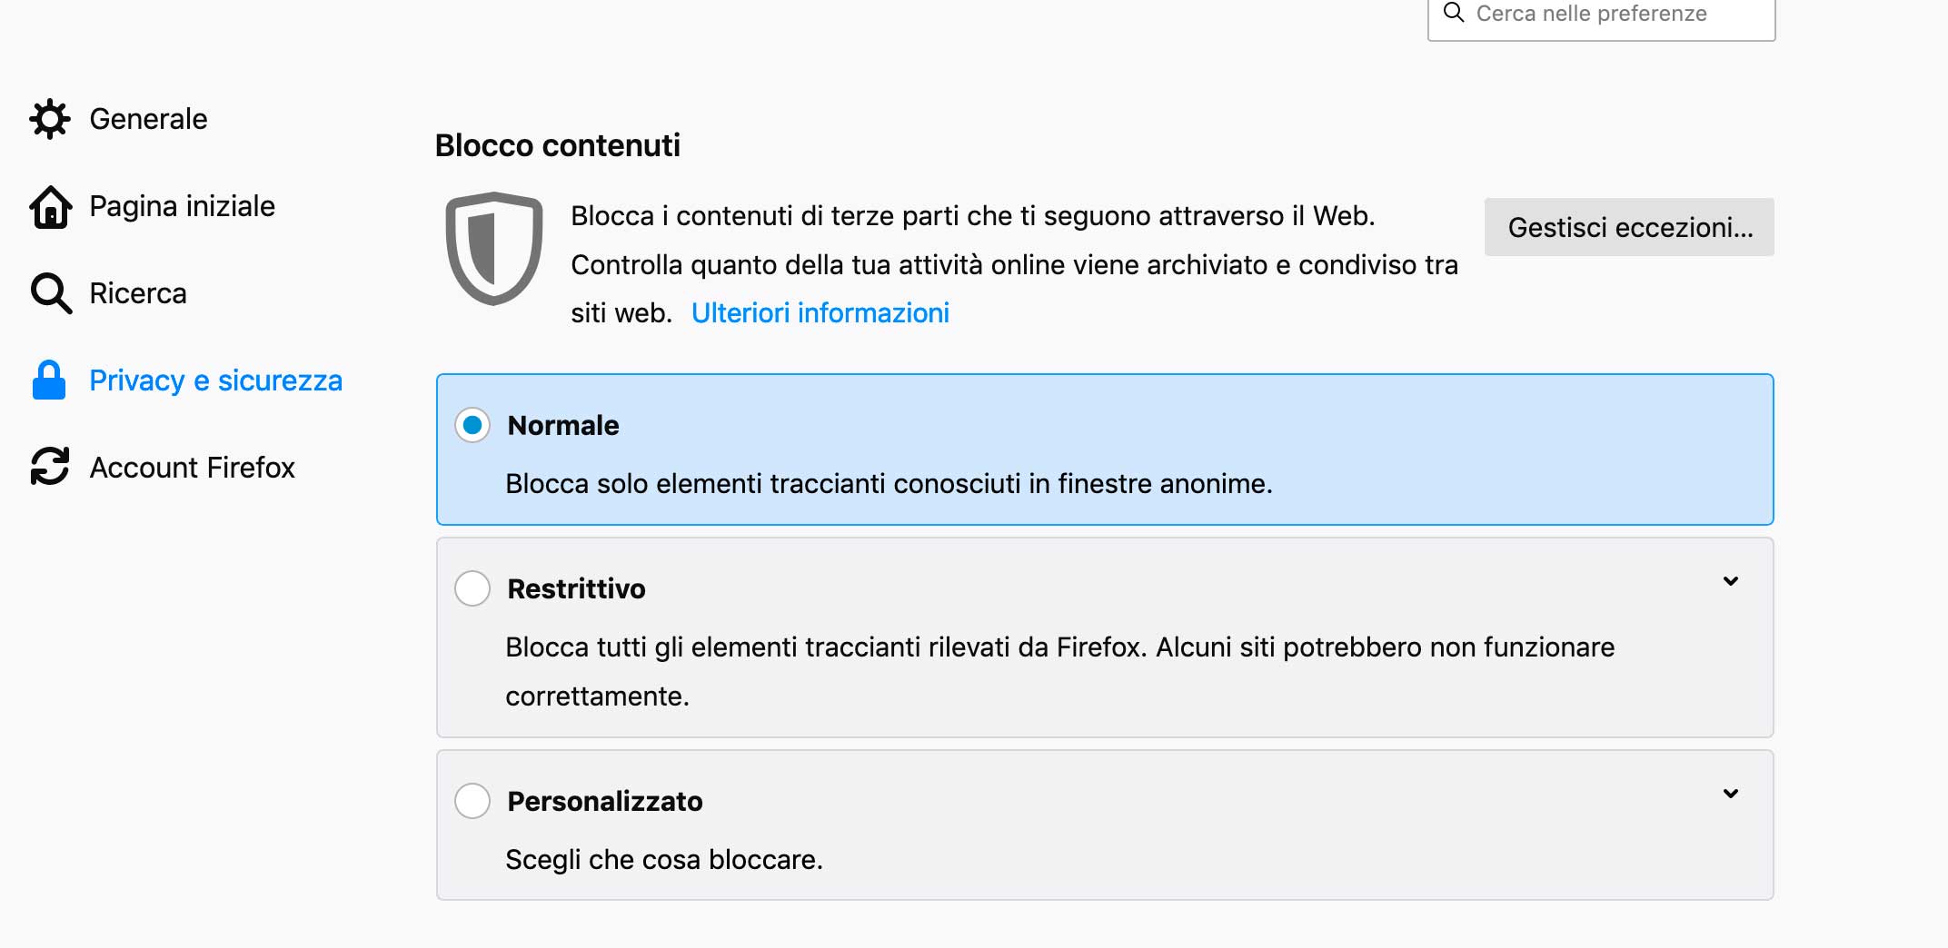Screen dimensions: 1948x948
Task: Expand the Personalizzato option details chevron
Action: coord(1731,794)
